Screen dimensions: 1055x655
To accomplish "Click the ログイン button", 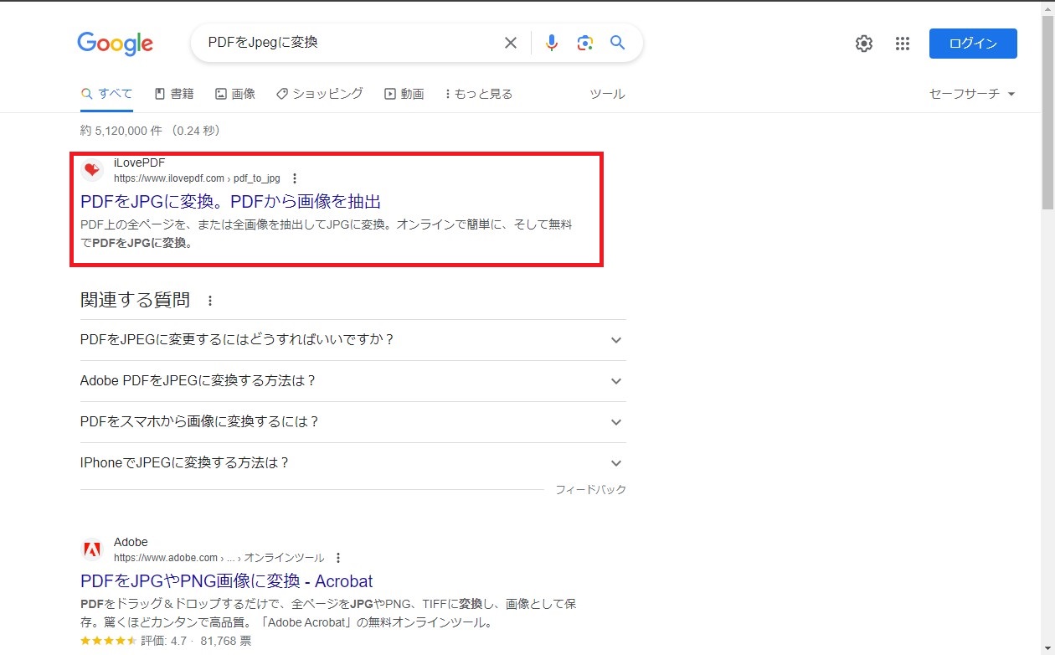I will [973, 44].
